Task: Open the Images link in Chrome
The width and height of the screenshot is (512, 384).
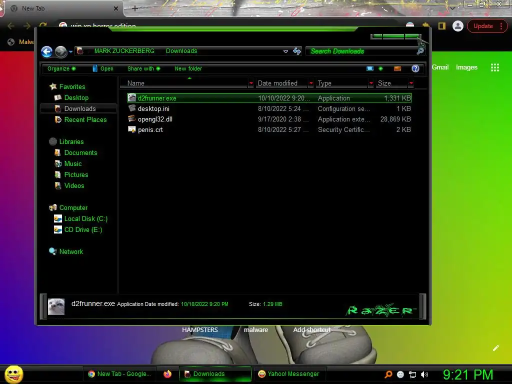Action: coord(466,67)
